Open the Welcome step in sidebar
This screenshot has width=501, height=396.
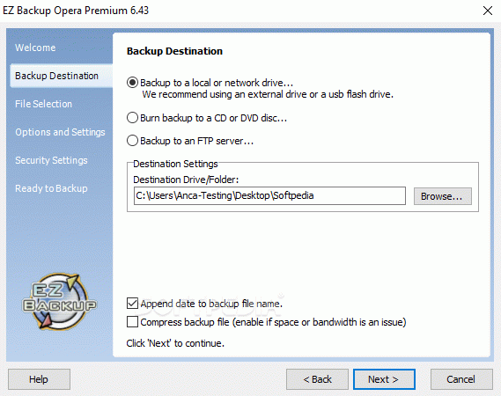(x=35, y=48)
